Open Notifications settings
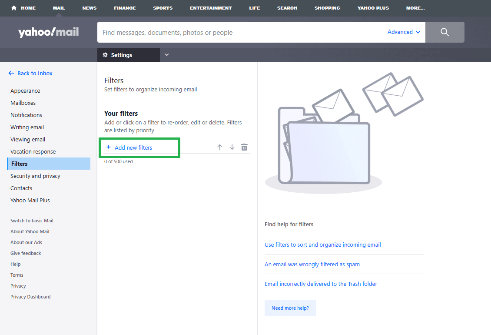The width and height of the screenshot is (491, 335). (27, 115)
